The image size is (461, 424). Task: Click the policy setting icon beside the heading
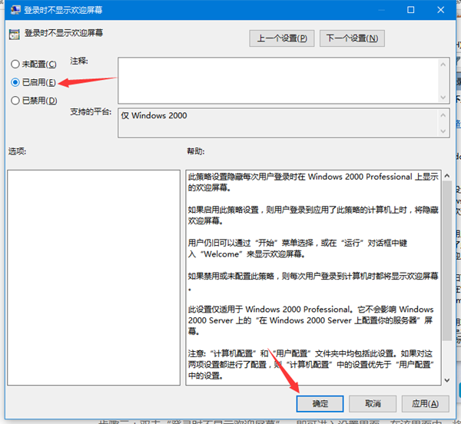(x=14, y=34)
